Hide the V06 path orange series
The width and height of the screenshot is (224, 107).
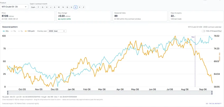pyautogui.click(x=30, y=31)
